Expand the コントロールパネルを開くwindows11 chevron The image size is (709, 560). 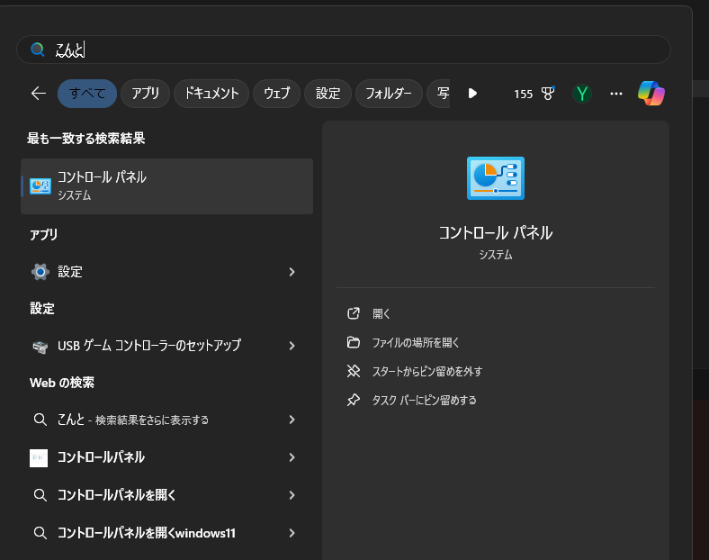pyautogui.click(x=292, y=533)
